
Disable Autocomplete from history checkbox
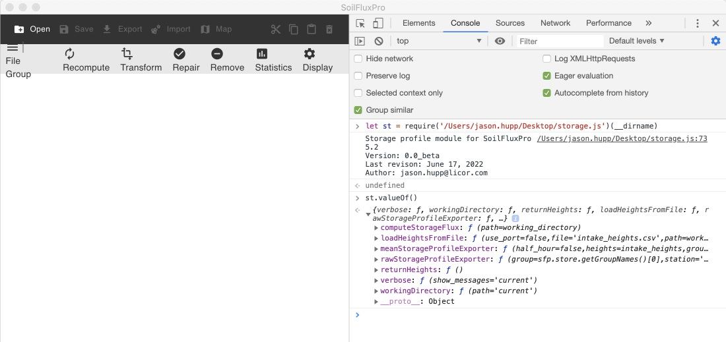(x=547, y=93)
